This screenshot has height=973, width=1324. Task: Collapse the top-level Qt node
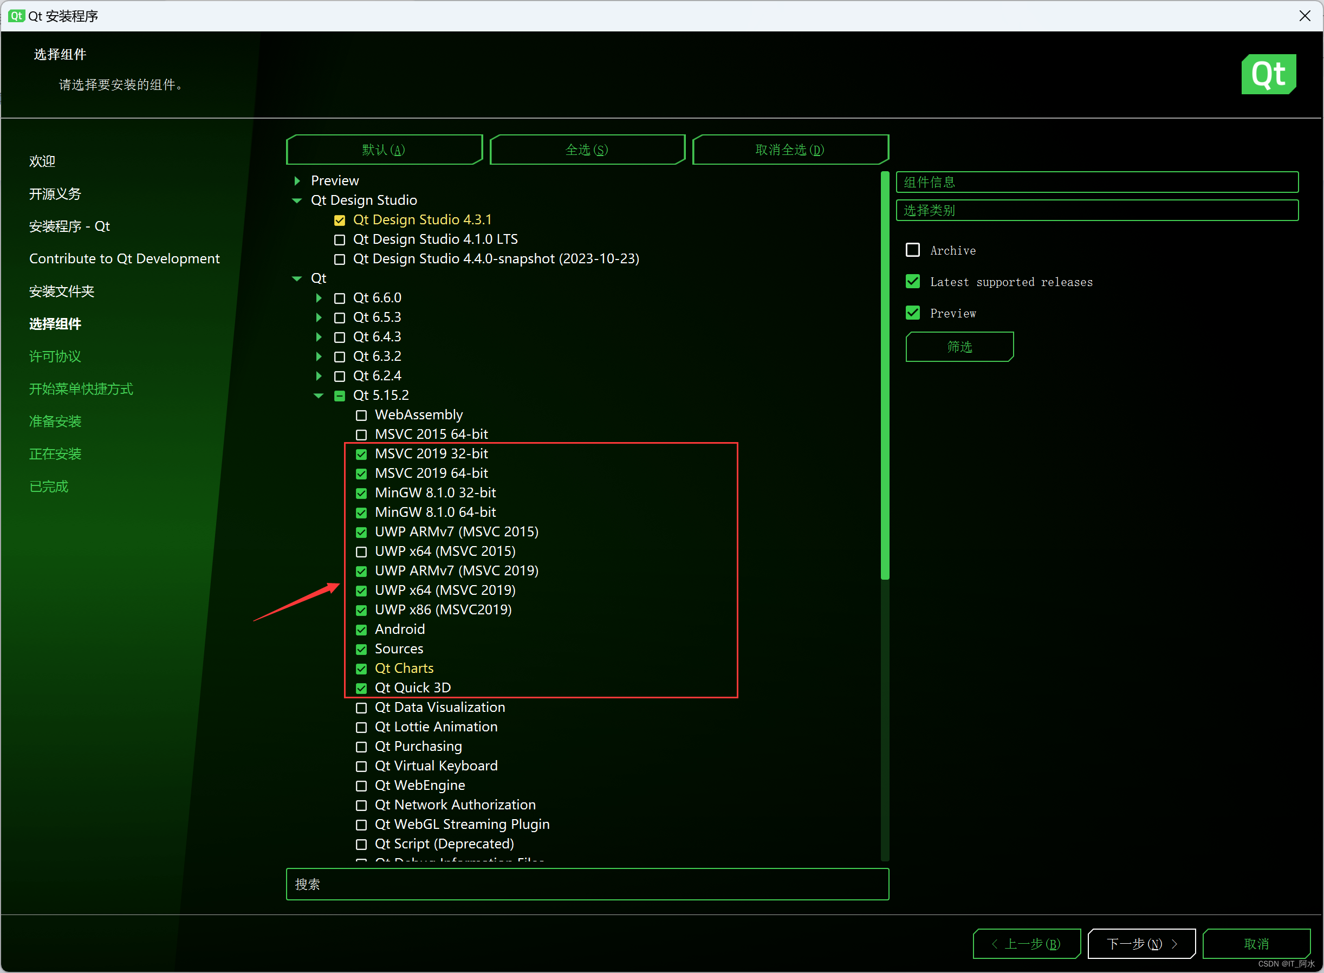click(297, 278)
